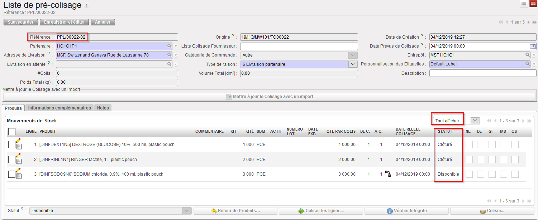Viewport: 538px width, 220px height.
Task: Open calendar picker for Date Prévue de Colisage
Action: tap(533, 46)
